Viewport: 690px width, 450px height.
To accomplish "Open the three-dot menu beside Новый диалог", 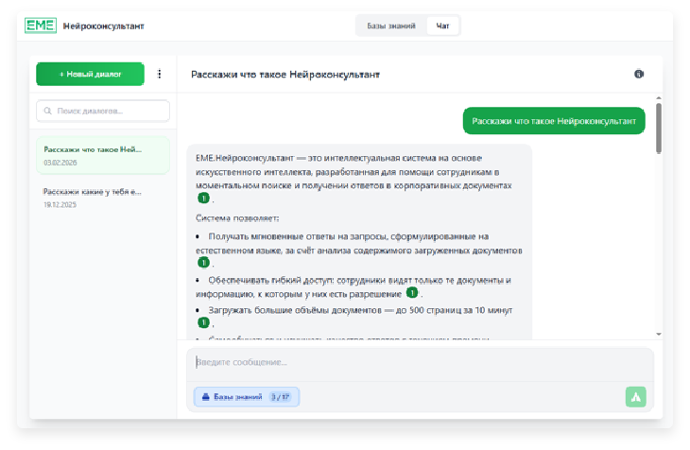I will [159, 74].
